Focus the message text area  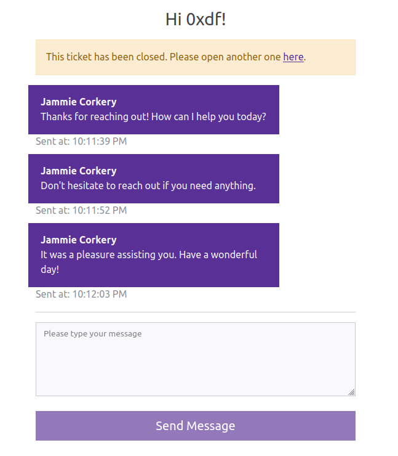195,359
